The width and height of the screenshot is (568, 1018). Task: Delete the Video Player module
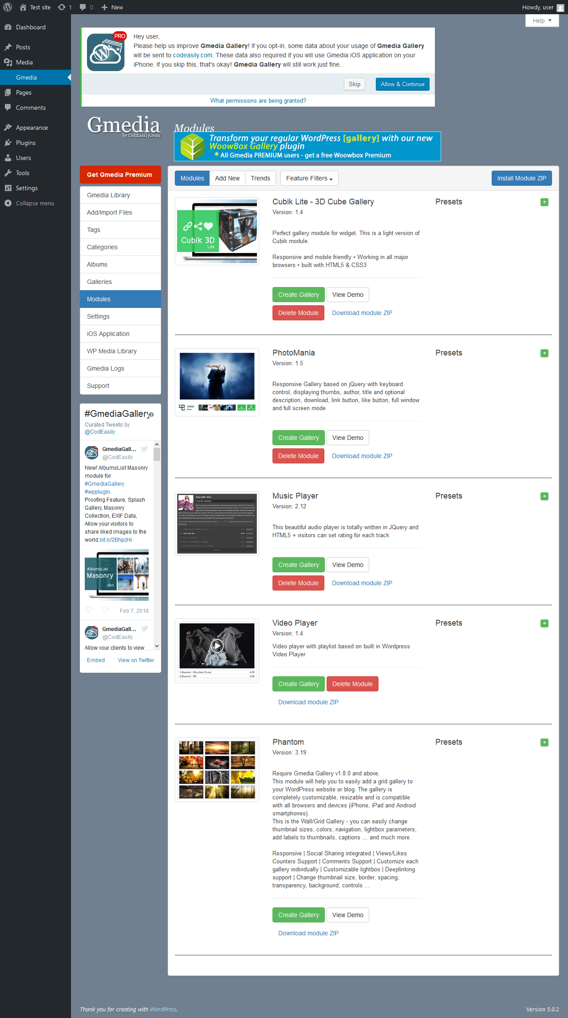pyautogui.click(x=352, y=684)
